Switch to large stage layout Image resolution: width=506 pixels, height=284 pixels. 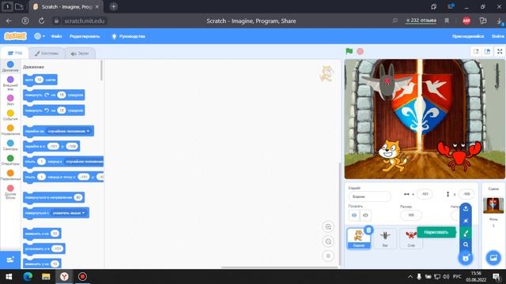(x=487, y=51)
